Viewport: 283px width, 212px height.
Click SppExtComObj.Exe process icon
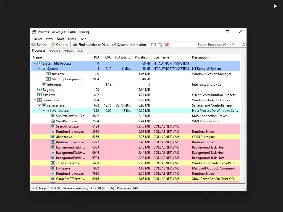point(53,116)
